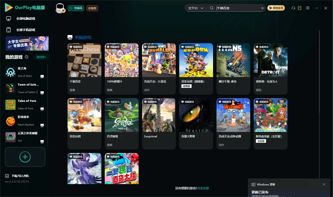Open the 横扫千星: 泰坦 Titans card

click(233, 69)
